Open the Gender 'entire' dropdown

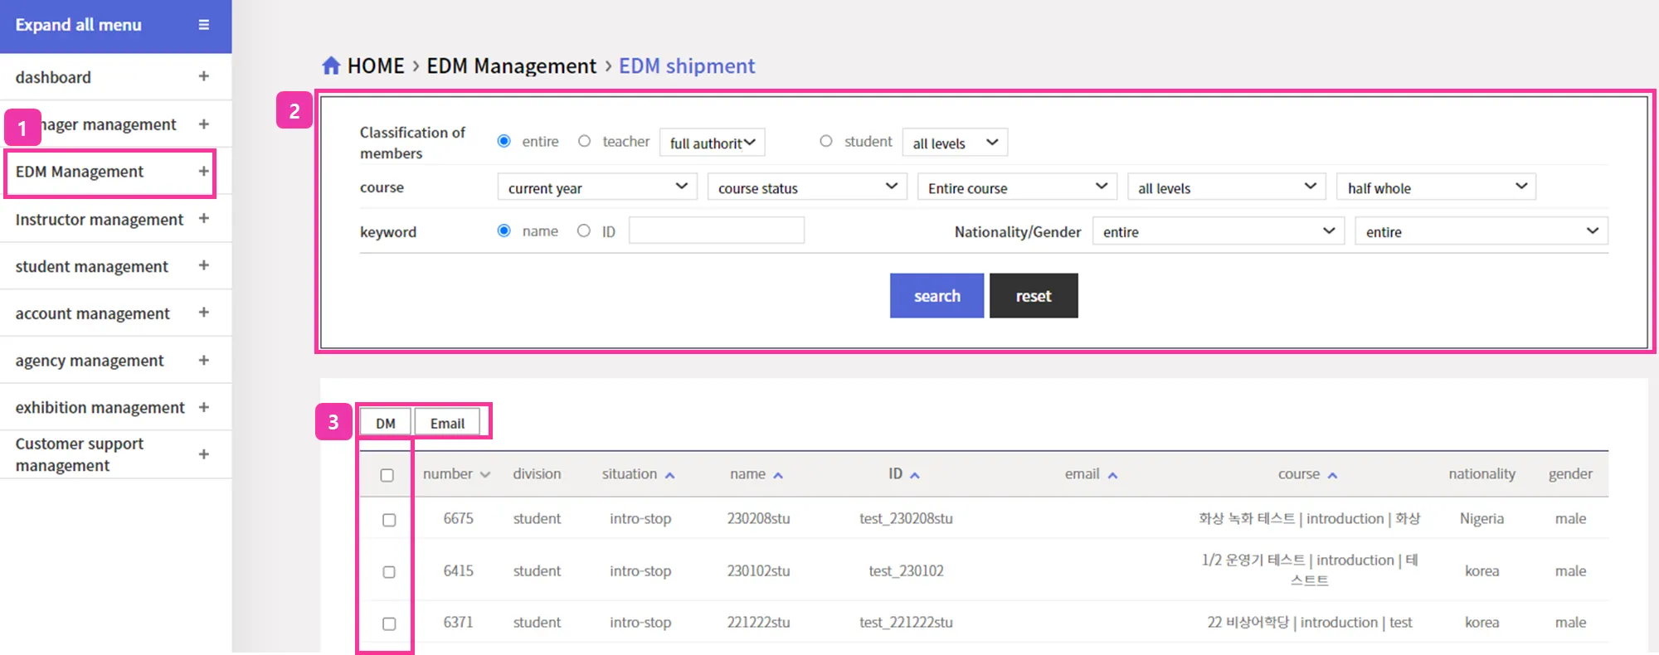point(1481,231)
